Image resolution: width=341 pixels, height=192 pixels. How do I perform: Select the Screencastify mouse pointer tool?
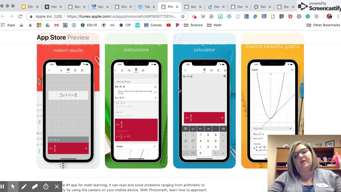(13, 187)
